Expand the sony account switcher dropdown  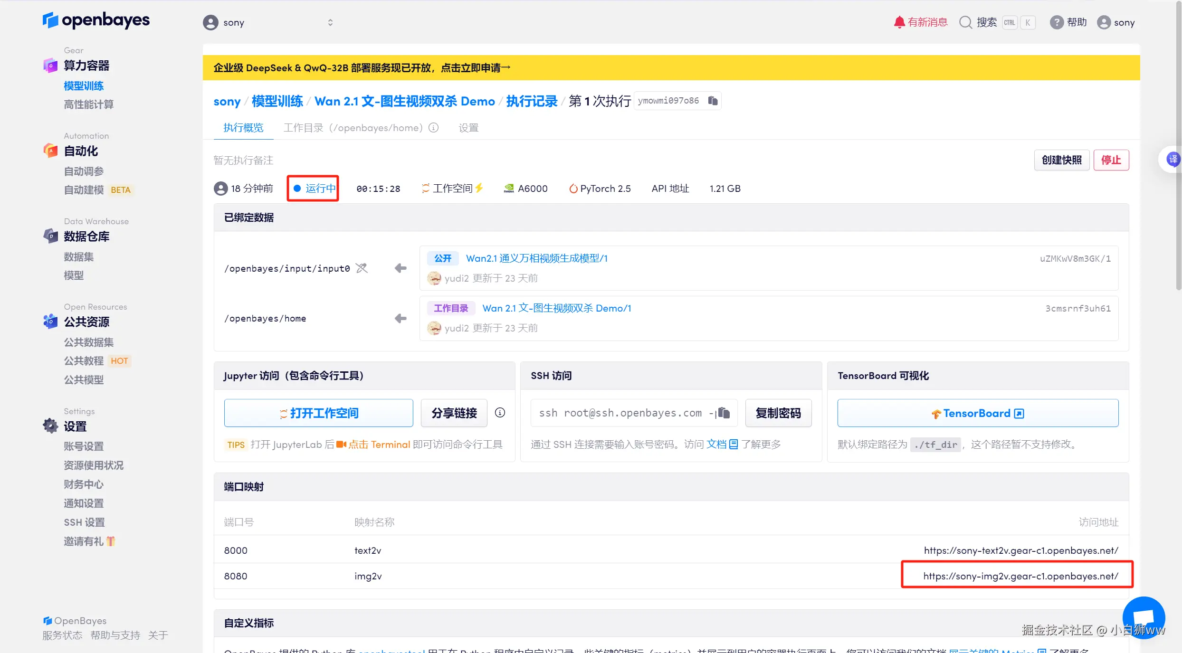point(330,22)
